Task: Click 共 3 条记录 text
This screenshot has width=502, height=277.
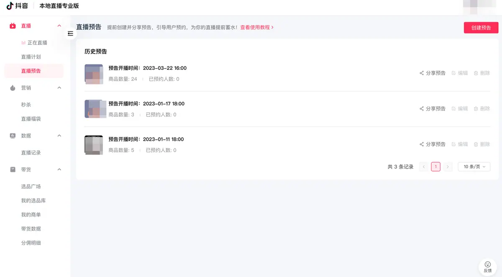Action: (x=400, y=167)
